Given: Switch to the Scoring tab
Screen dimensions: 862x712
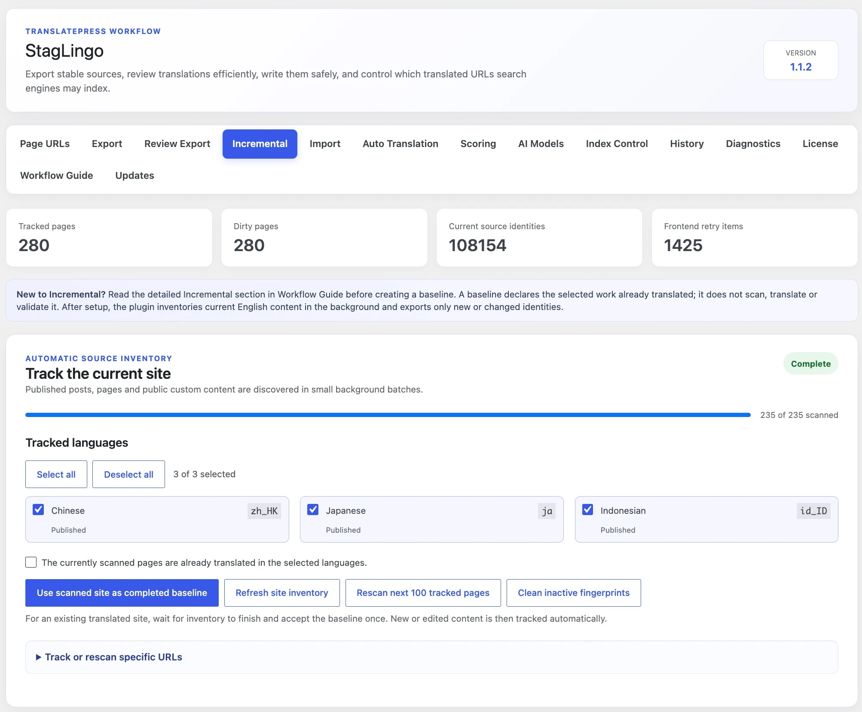Looking at the screenshot, I should point(478,144).
